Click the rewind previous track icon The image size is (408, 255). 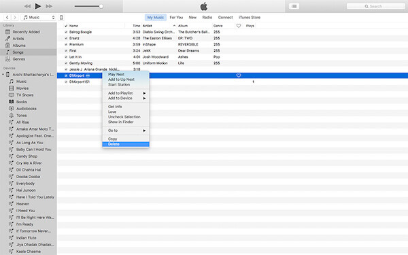point(27,6)
